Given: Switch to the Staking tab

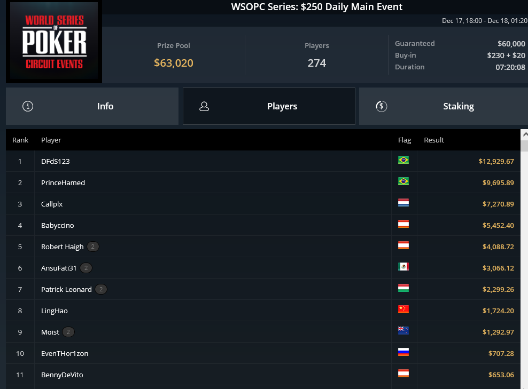Looking at the screenshot, I should point(444,106).
